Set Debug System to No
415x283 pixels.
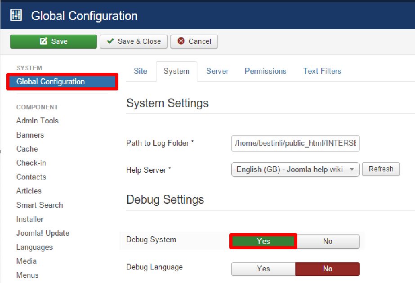click(328, 241)
